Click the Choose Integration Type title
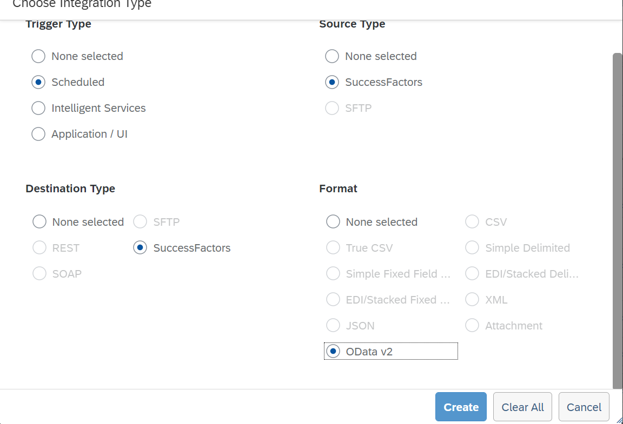This screenshot has width=623, height=424. pos(82,4)
